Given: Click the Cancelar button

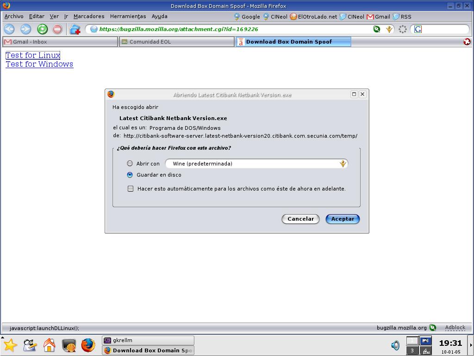Looking at the screenshot, I should 300,219.
